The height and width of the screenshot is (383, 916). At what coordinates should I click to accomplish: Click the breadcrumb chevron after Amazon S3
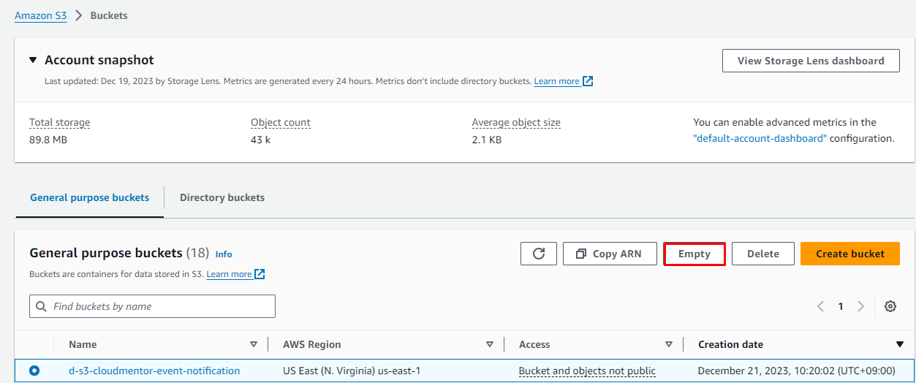[x=79, y=15]
